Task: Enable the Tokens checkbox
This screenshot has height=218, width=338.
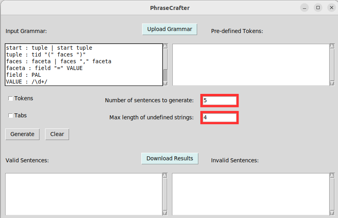Action: 11,99
